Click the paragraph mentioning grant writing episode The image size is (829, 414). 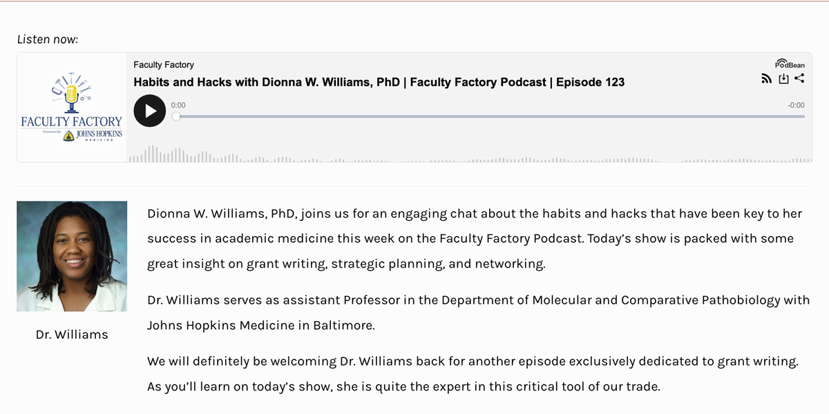click(473, 374)
